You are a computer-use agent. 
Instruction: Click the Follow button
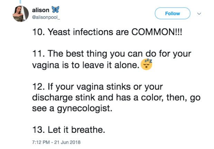click(x=172, y=13)
